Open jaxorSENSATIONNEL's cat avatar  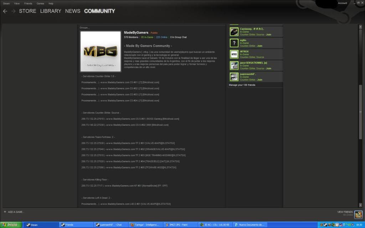[234, 66]
